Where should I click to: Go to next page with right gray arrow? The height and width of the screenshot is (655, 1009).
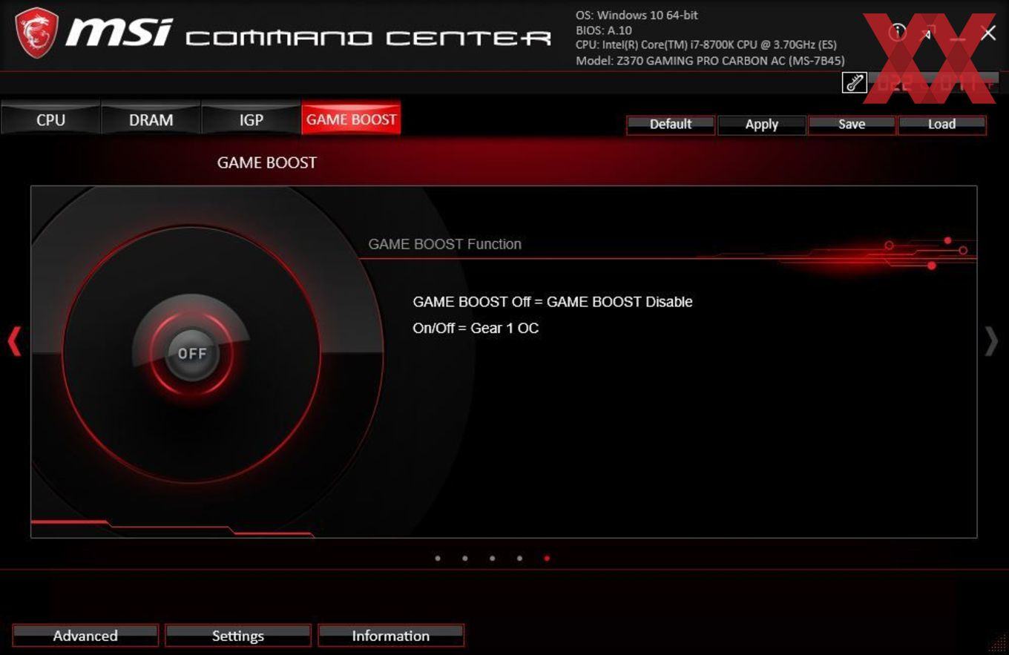pos(991,342)
